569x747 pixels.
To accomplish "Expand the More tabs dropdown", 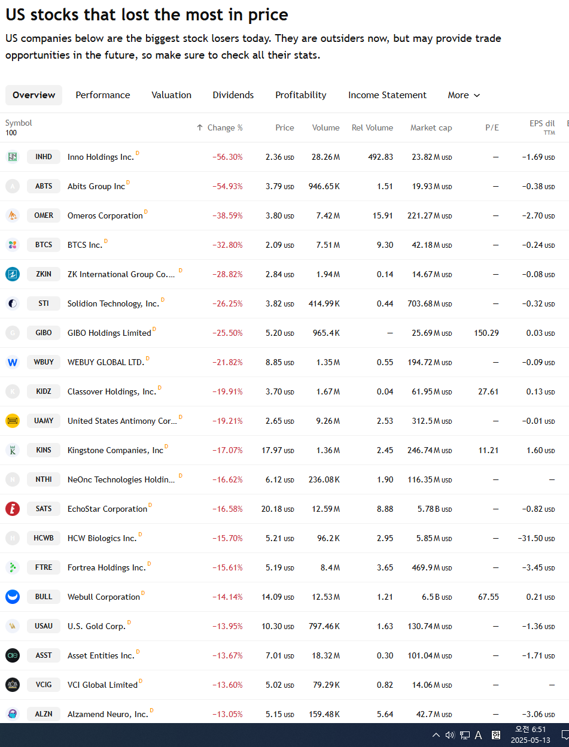I will pos(464,95).
